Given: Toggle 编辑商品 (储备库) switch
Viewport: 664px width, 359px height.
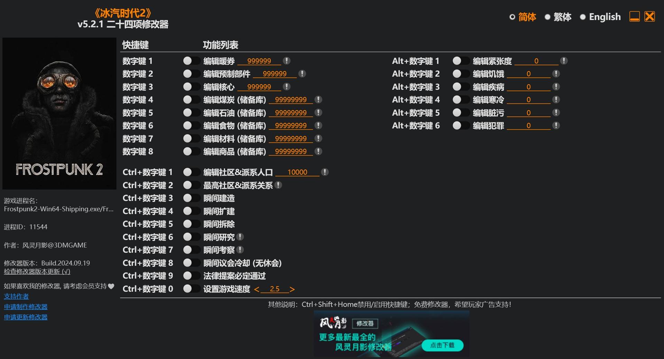Looking at the screenshot, I should tap(191, 151).
